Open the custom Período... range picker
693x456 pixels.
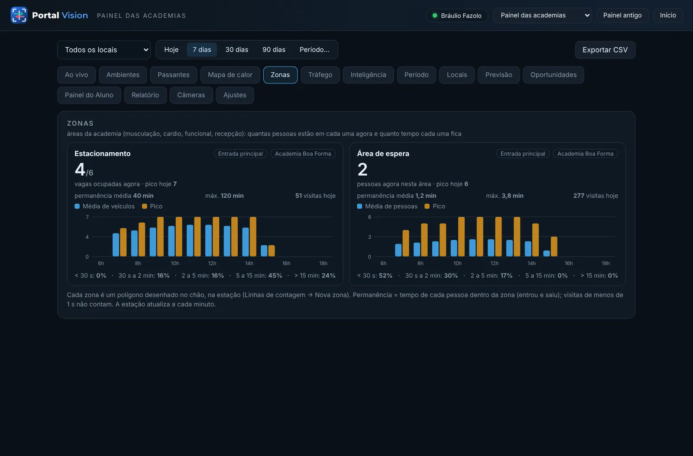point(314,50)
